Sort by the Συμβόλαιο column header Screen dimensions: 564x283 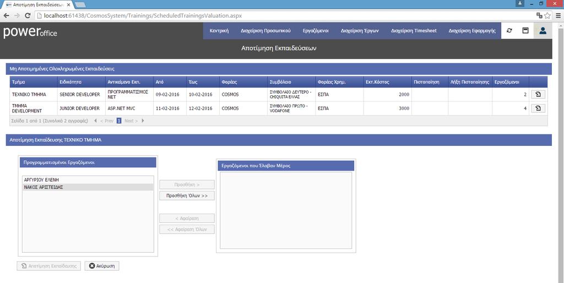(291, 82)
